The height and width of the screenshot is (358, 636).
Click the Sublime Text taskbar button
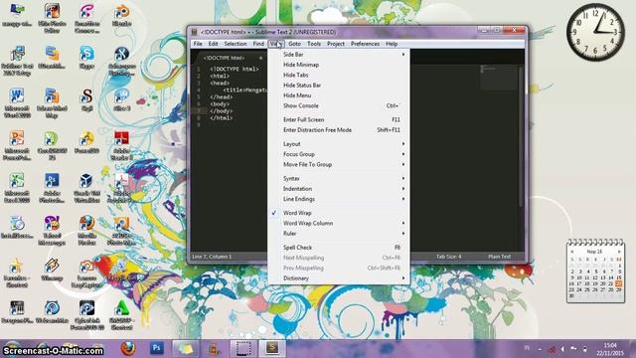[272, 348]
